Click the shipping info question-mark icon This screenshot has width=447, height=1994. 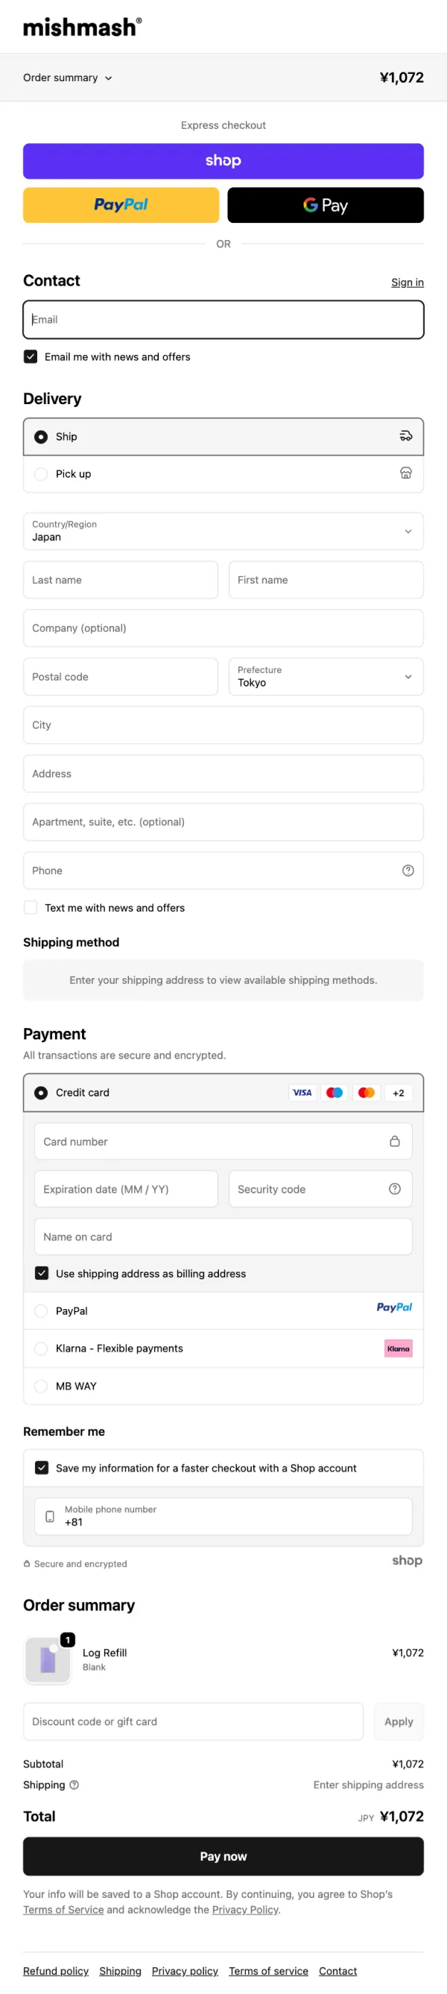74,1785
